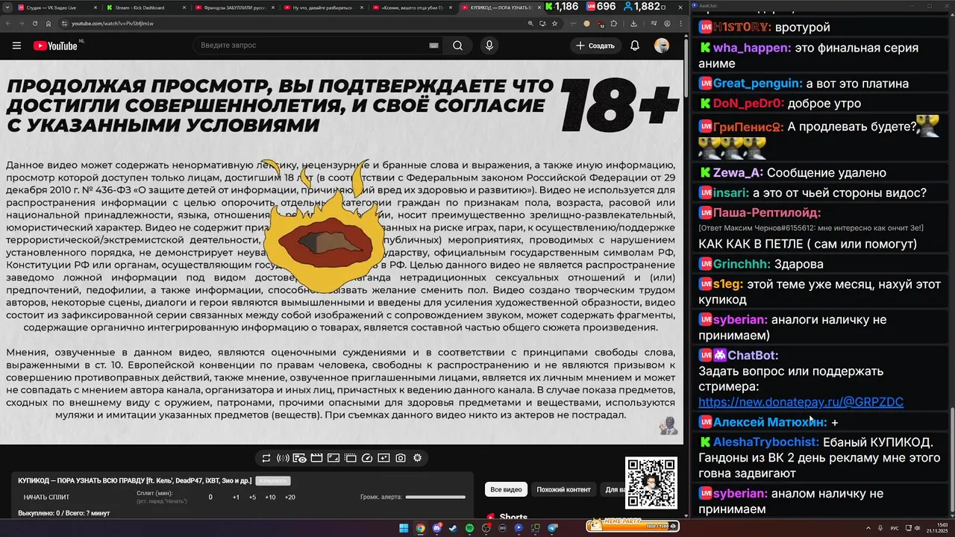
Task: Click the audio broadcast icon in player toolbar
Action: pyautogui.click(x=283, y=458)
